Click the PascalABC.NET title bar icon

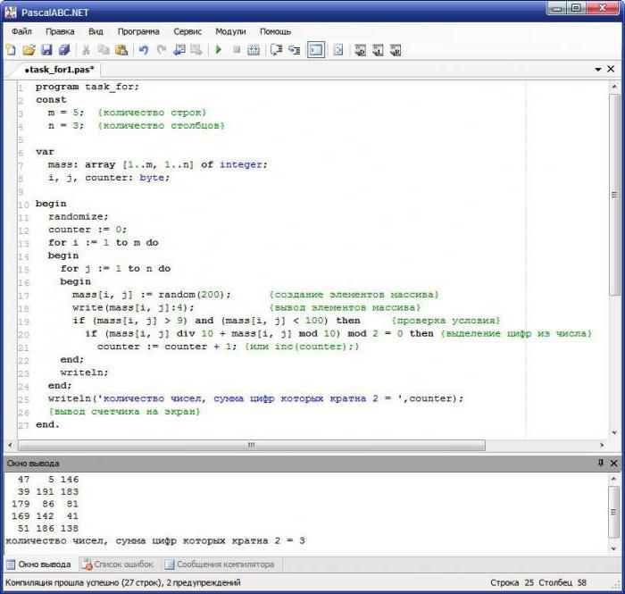(x=11, y=13)
